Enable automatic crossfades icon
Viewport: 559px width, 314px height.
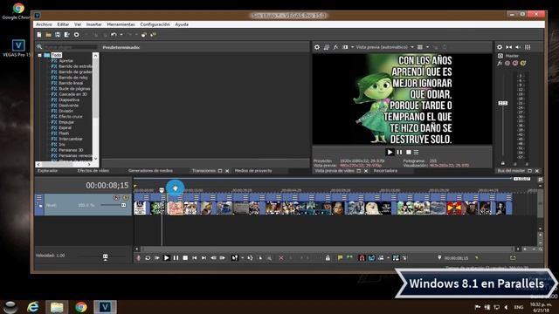(x=371, y=258)
